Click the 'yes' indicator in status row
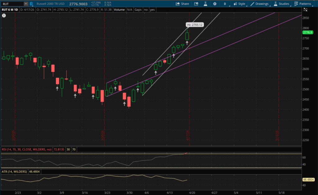The width and height of the screenshot is (318, 195). (152, 10)
